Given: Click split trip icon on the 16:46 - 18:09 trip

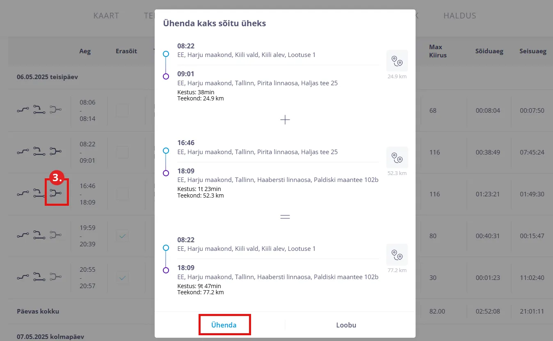Looking at the screenshot, I should coord(39,193).
